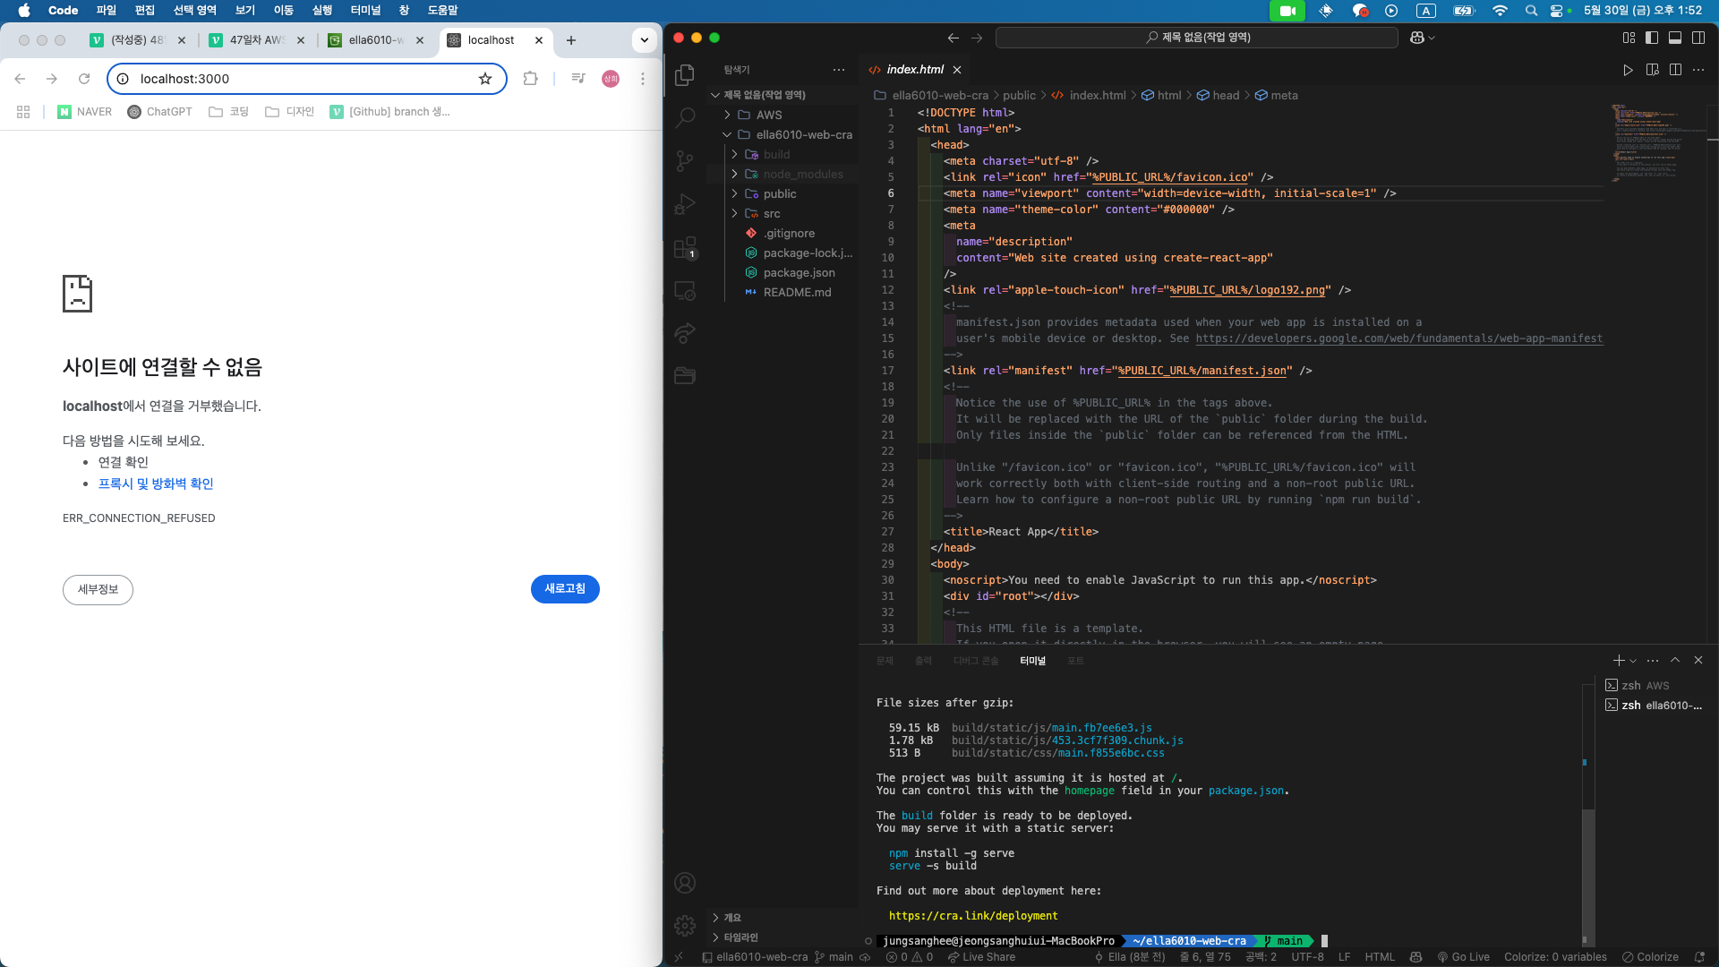Open Source Control view in VS Code
The height and width of the screenshot is (967, 1719).
pyautogui.click(x=685, y=160)
